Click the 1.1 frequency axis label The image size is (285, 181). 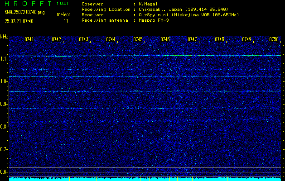(x=4, y=59)
